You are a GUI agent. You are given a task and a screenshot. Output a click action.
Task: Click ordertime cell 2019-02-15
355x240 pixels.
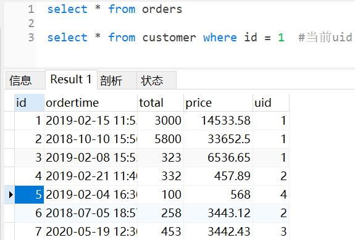point(91,120)
